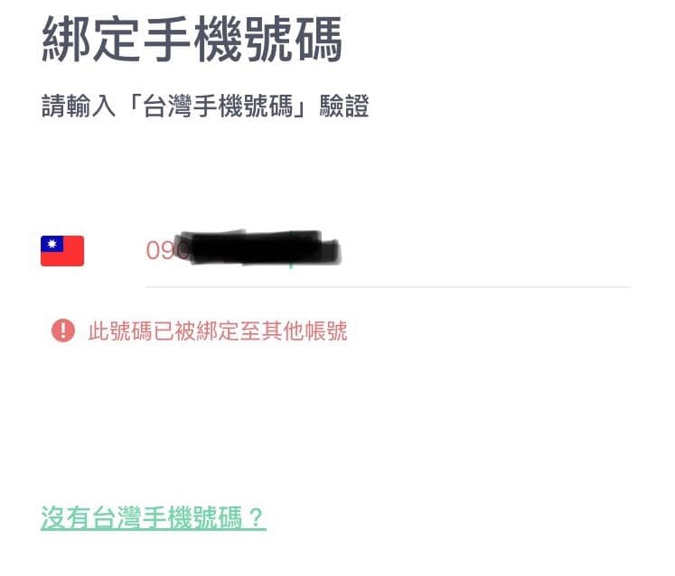Image resolution: width=675 pixels, height=576 pixels.
Task: Select the 綁定手機號碼 page title
Action: (x=192, y=40)
